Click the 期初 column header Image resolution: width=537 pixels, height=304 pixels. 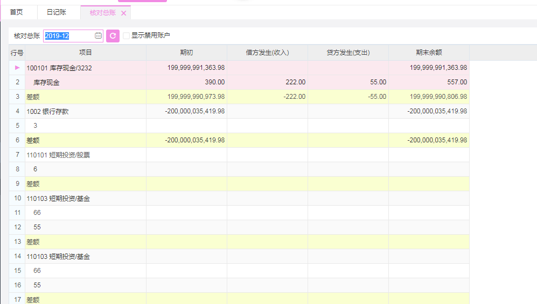(187, 53)
